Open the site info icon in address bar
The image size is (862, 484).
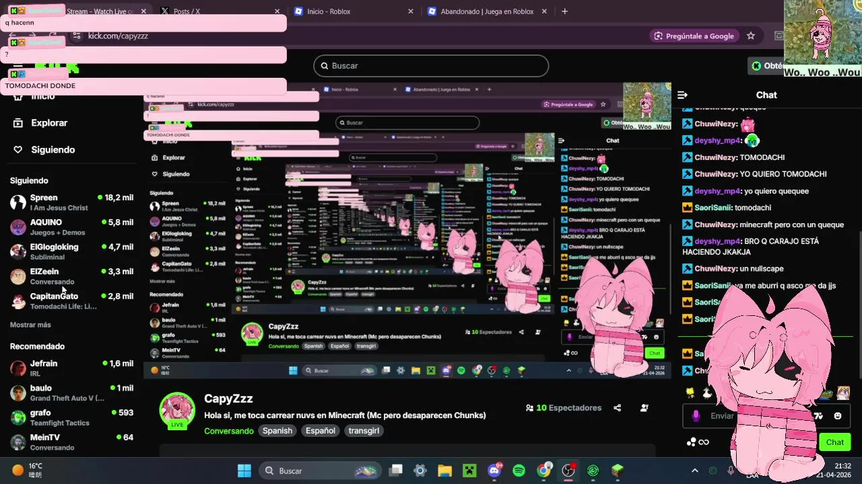(76, 36)
